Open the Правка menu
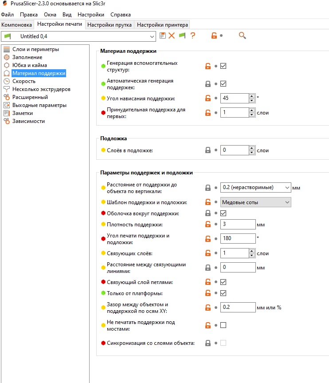This screenshot has height=383, width=329. (29, 15)
